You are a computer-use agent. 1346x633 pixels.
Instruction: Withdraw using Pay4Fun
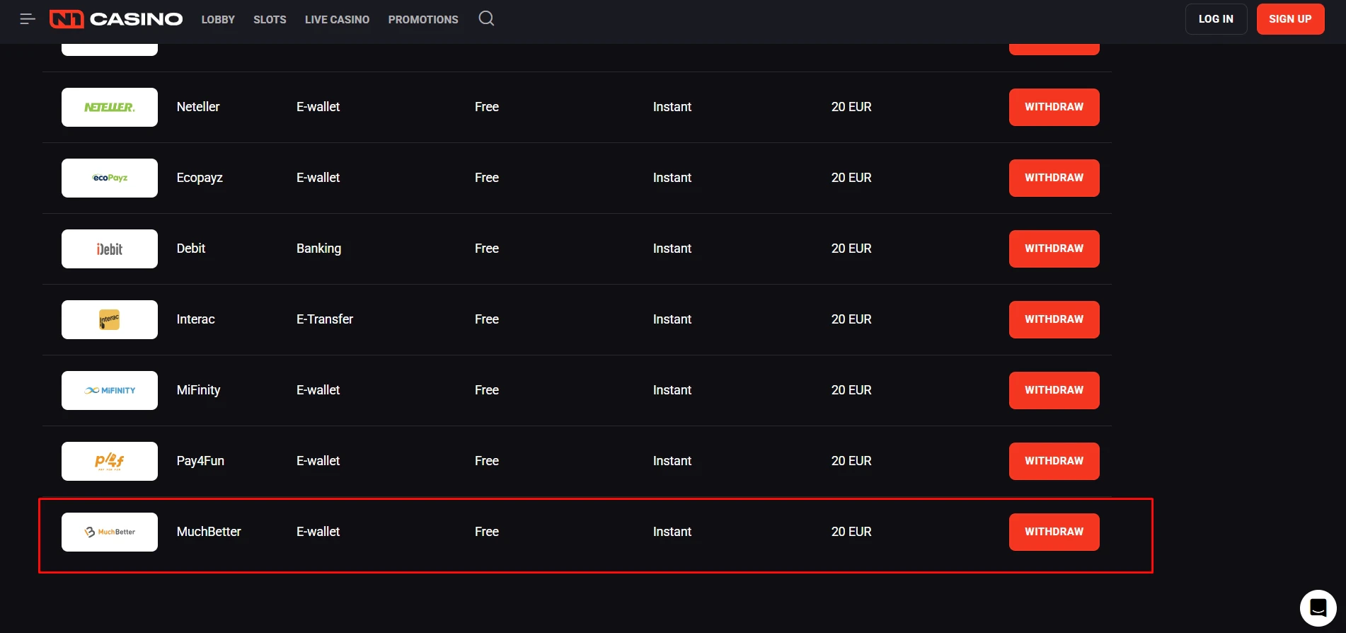click(1054, 461)
